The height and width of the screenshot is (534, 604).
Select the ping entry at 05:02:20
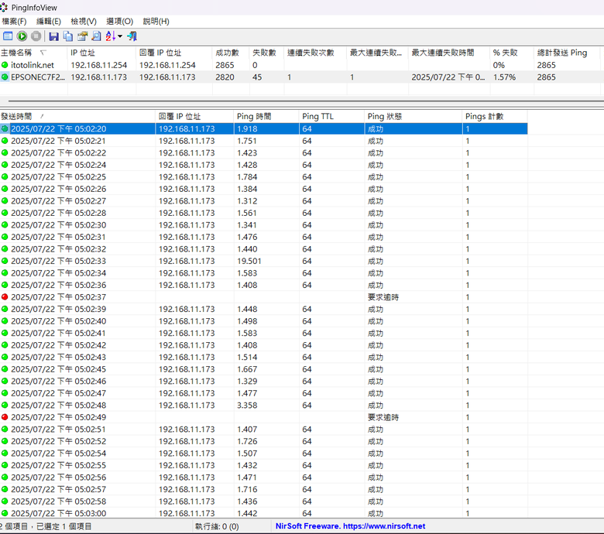click(x=263, y=128)
